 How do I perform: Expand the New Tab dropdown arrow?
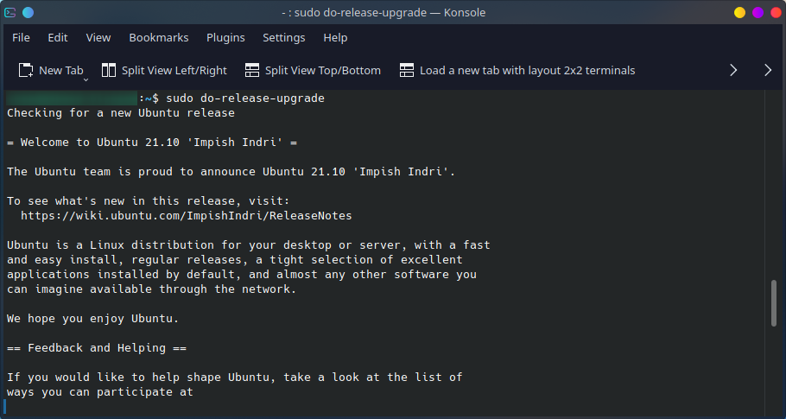(x=86, y=79)
